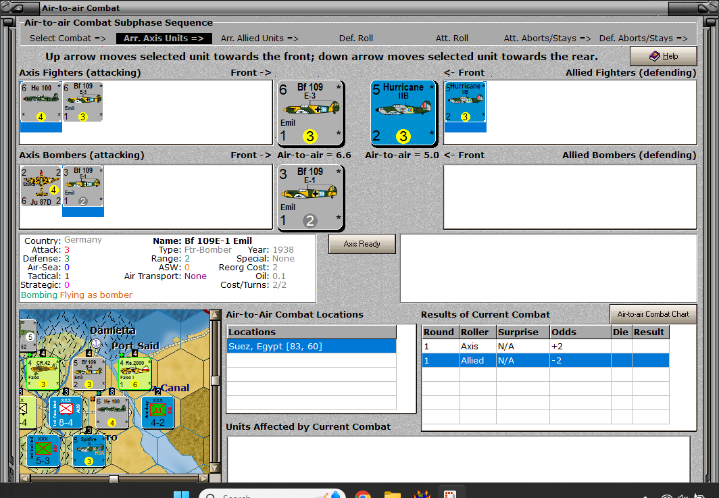
Task: Click the large Bf 109 E-1 front bomber counter
Action: [x=310, y=197]
